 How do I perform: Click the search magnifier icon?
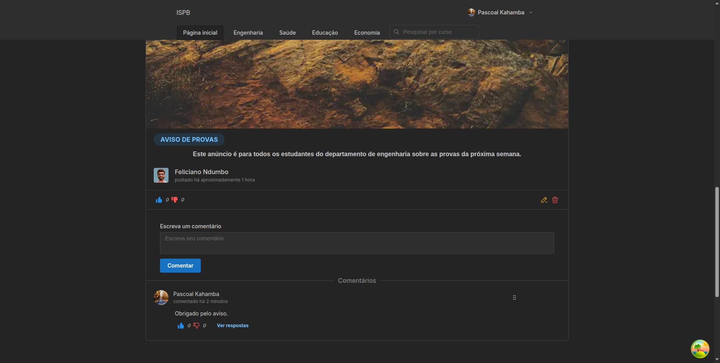[x=397, y=32]
